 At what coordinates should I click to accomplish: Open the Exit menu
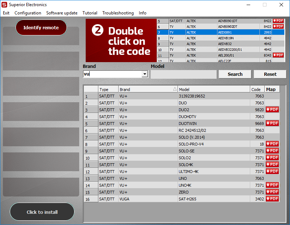click(6, 13)
